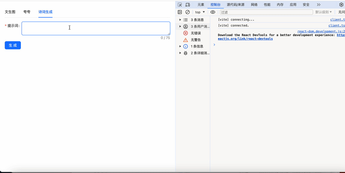Click the orange warning triangle icon

(x=186, y=40)
